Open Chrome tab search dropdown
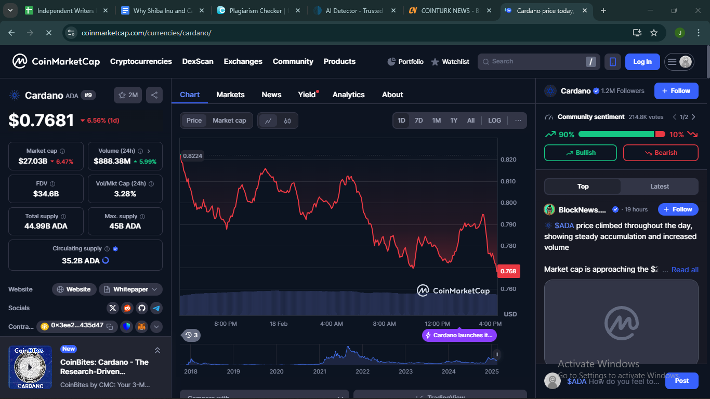 (11, 10)
